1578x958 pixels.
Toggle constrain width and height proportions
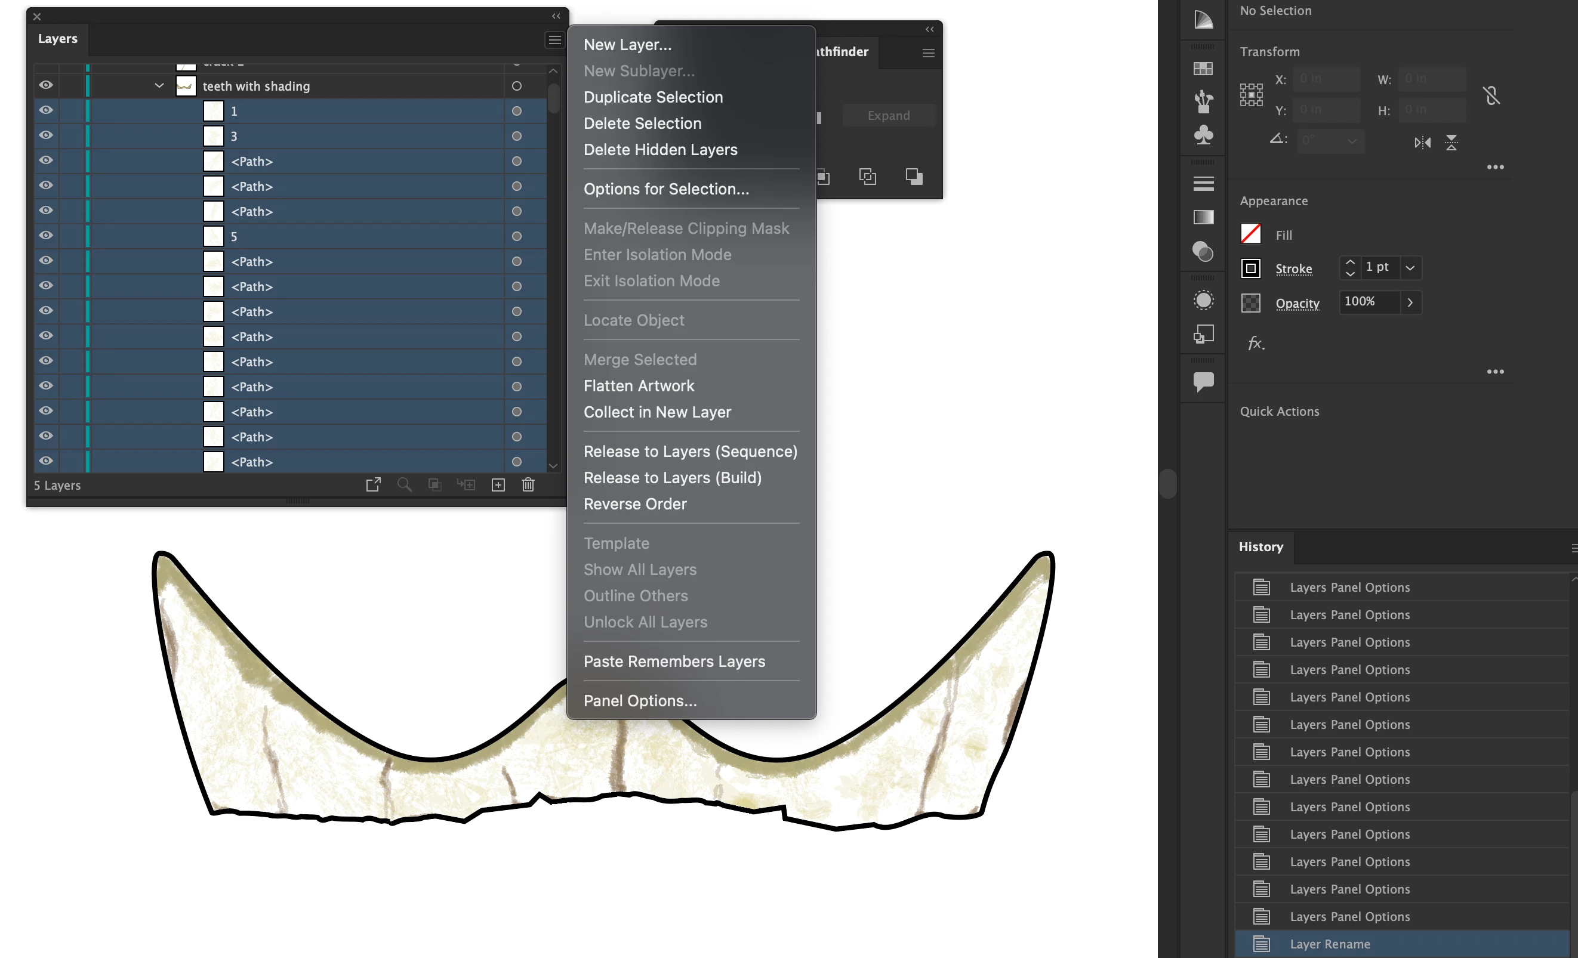[1491, 95]
